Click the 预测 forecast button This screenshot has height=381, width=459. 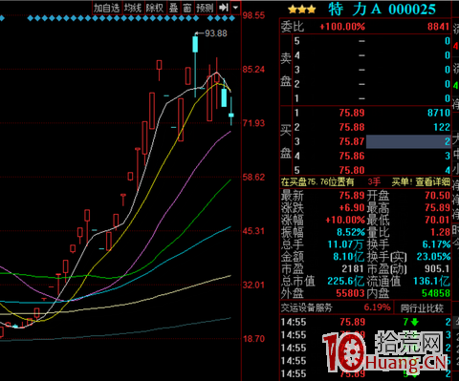coord(205,8)
